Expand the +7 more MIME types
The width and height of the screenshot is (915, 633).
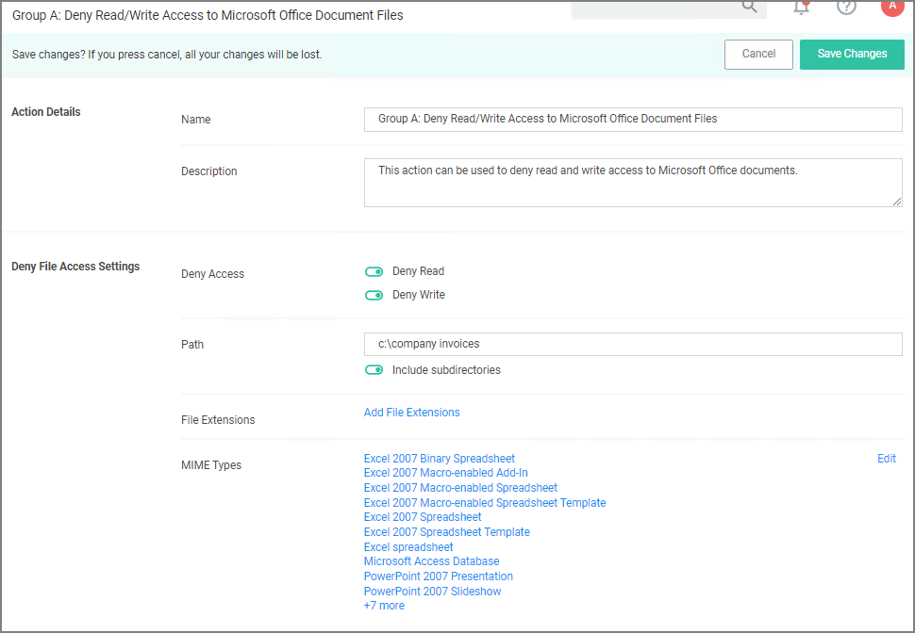point(384,606)
